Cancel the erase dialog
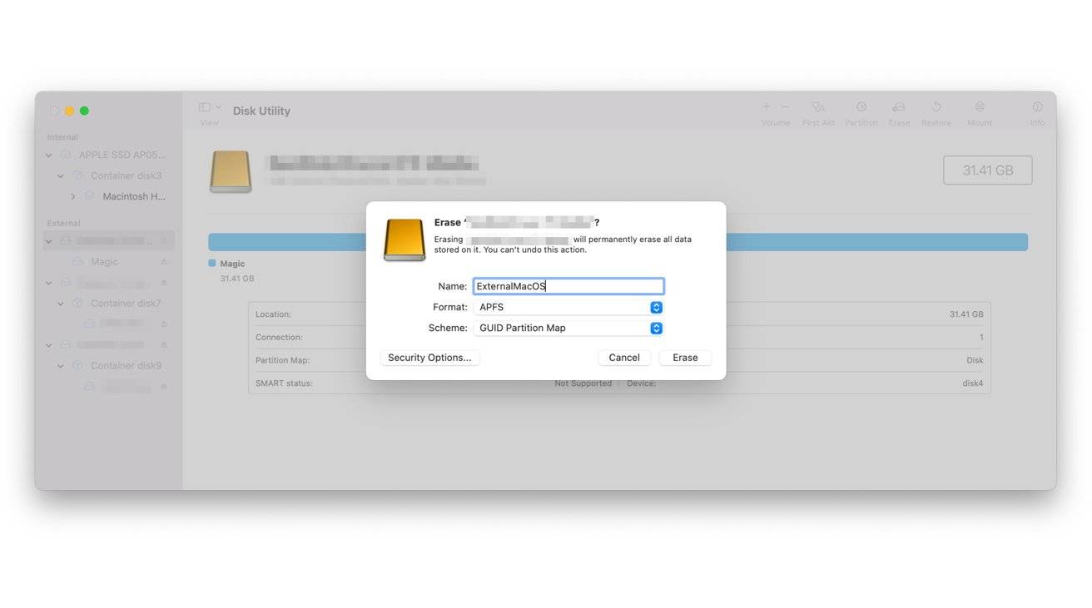This screenshot has height=608, width=1092. coord(623,357)
